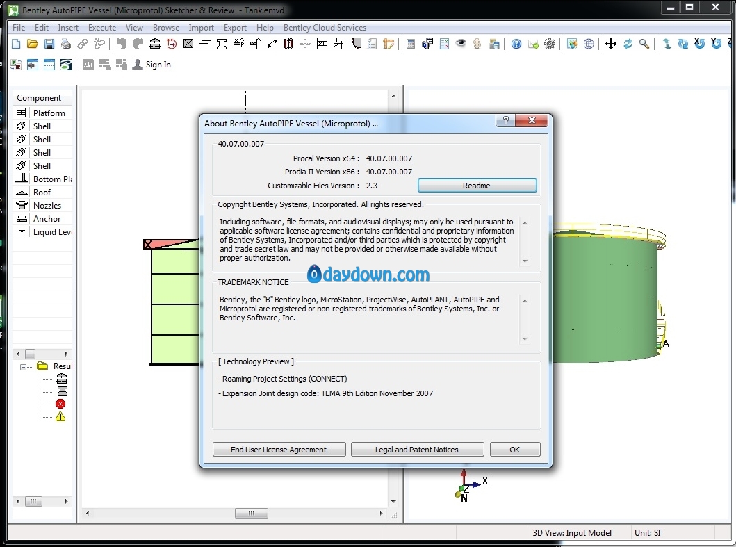Save the file using the floppy disk icon
736x547 pixels.
click(x=49, y=44)
